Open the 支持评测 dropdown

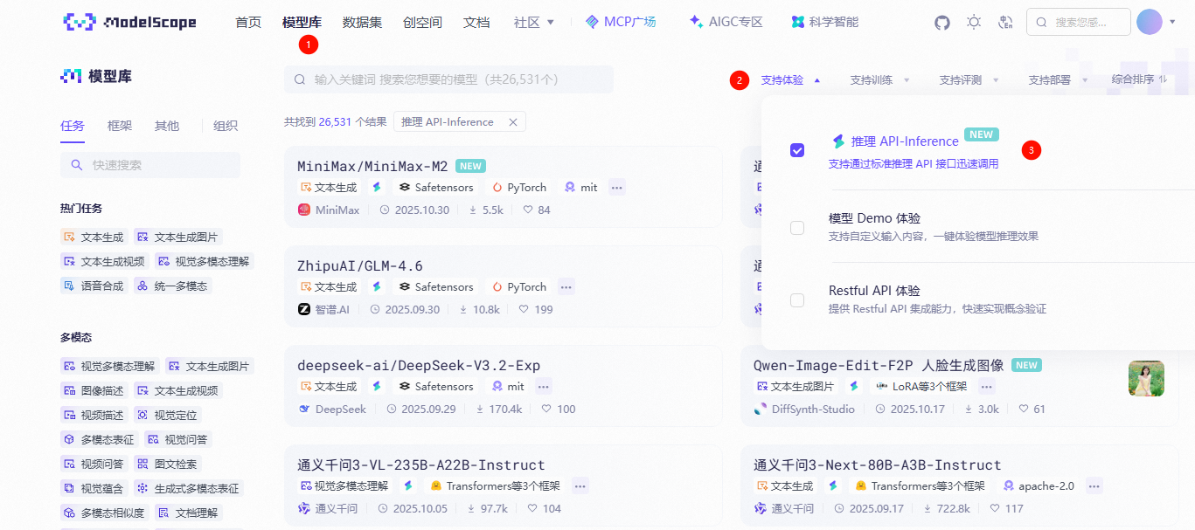(969, 80)
